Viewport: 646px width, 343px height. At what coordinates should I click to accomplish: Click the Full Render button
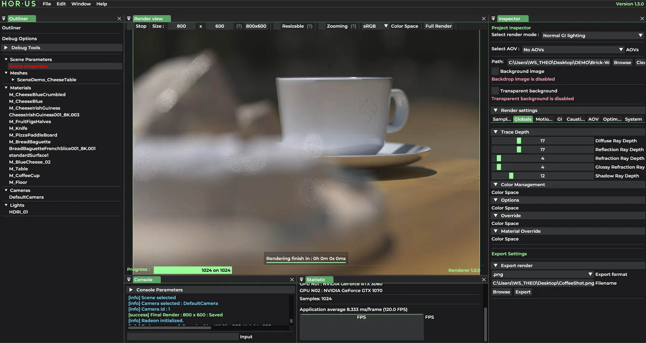(x=439, y=26)
